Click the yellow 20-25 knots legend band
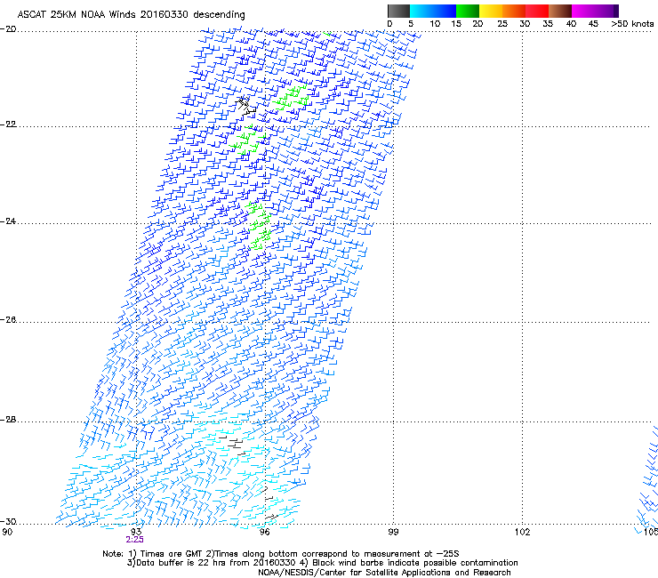The height and width of the screenshot is (578, 658). pos(491,11)
